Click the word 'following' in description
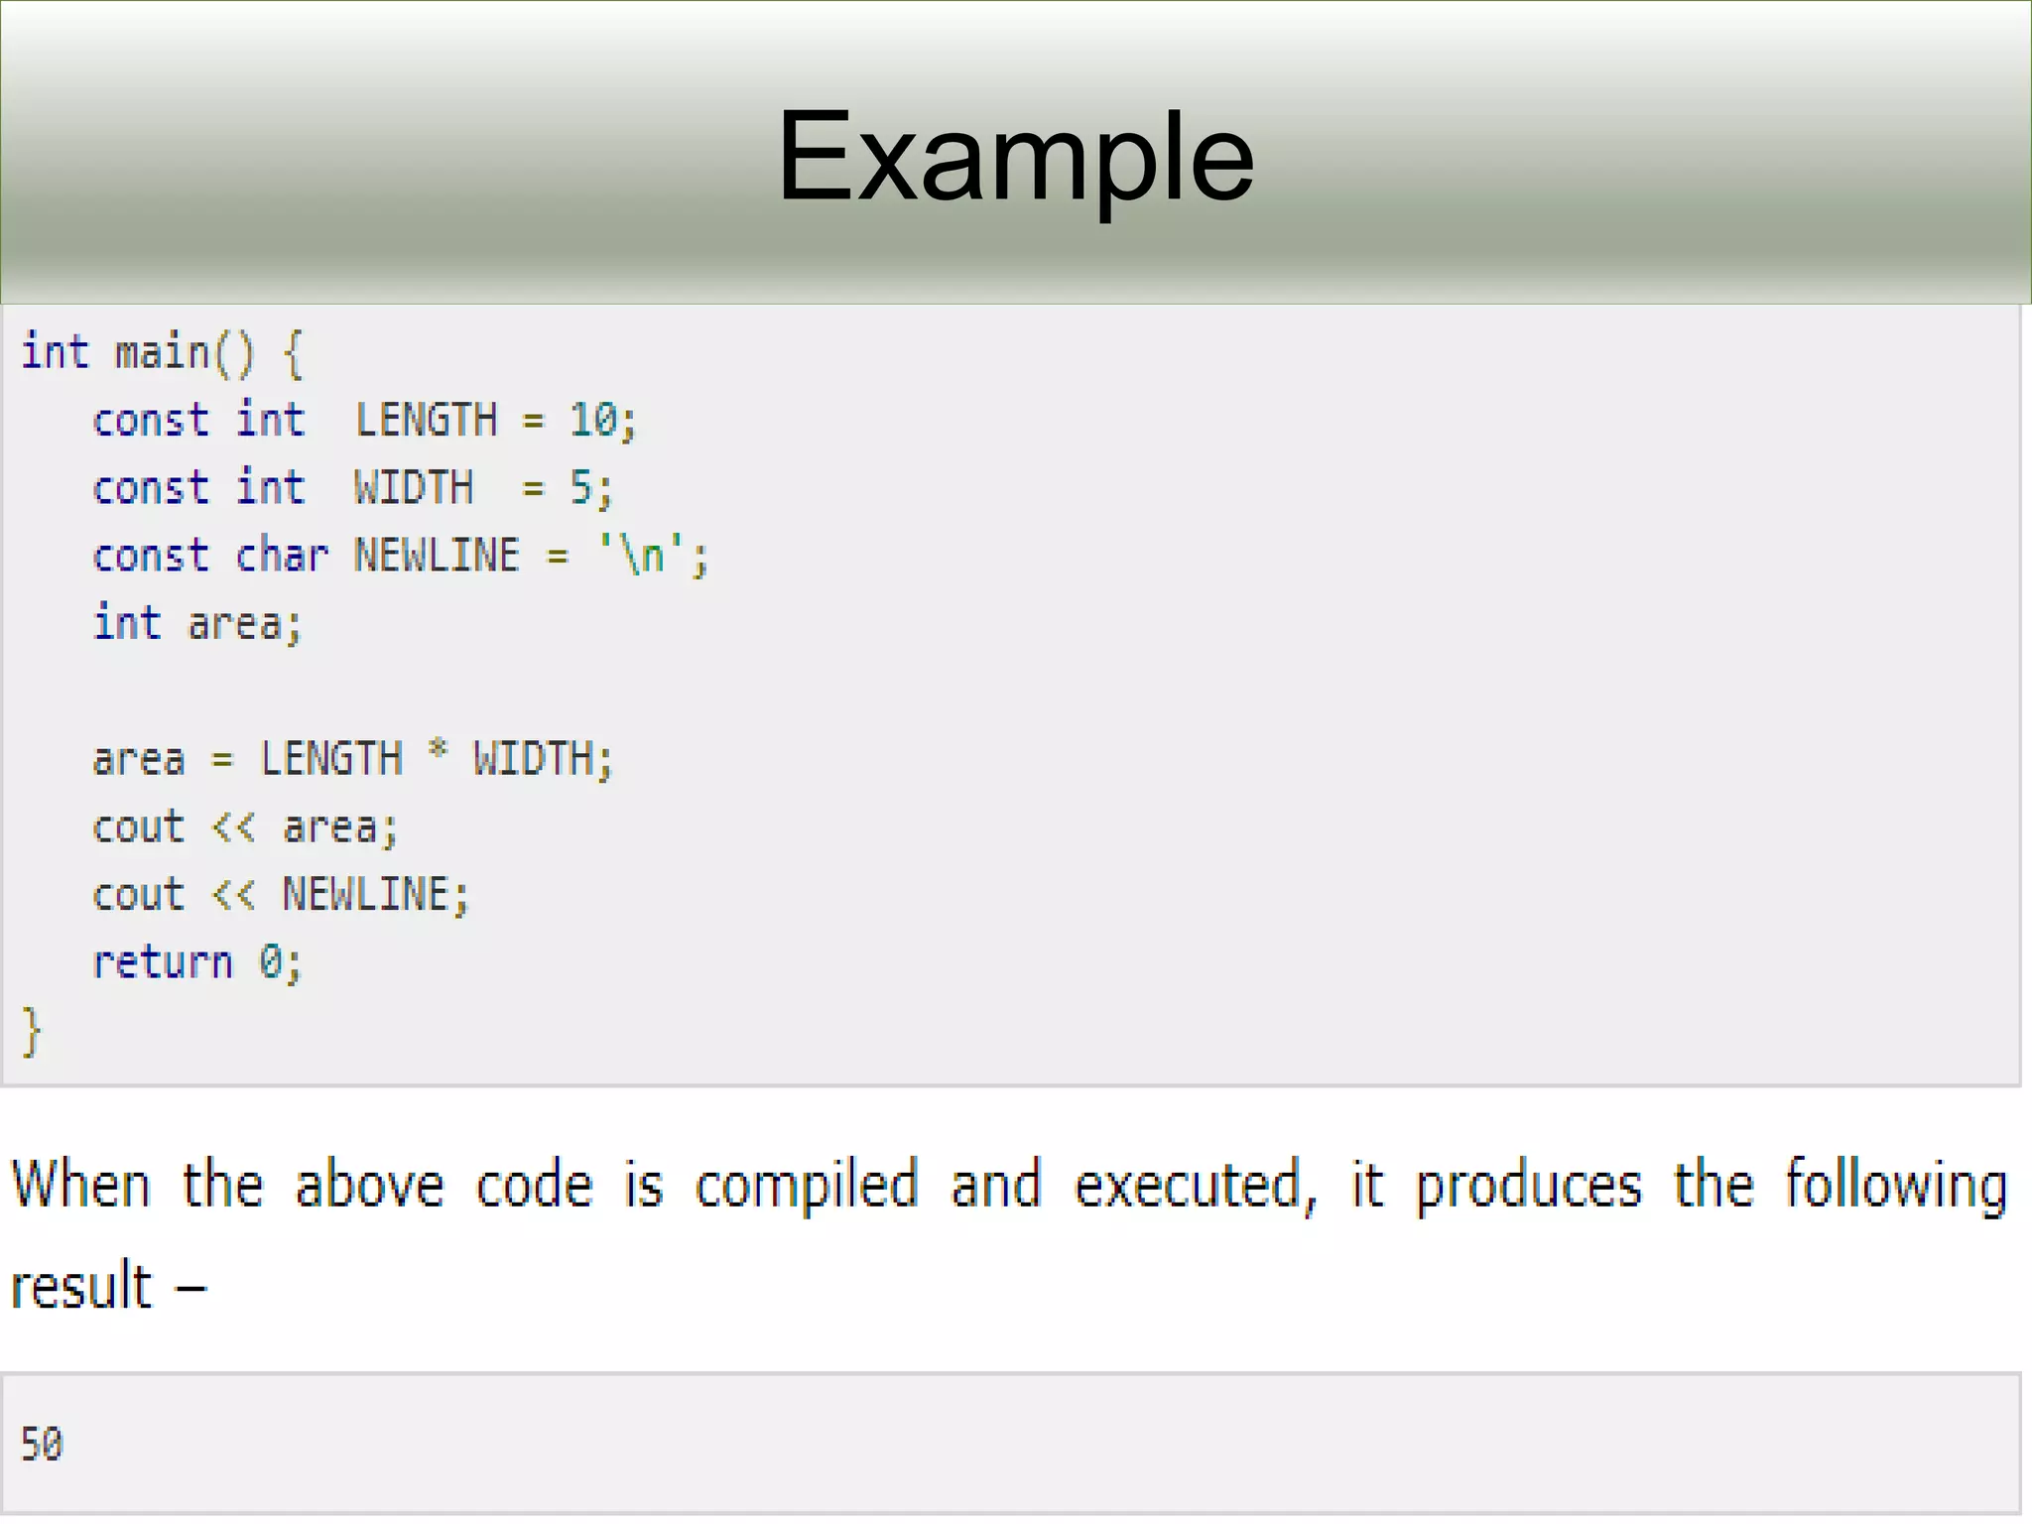Viewport: 2032px width, 1524px height. 1895,1187
